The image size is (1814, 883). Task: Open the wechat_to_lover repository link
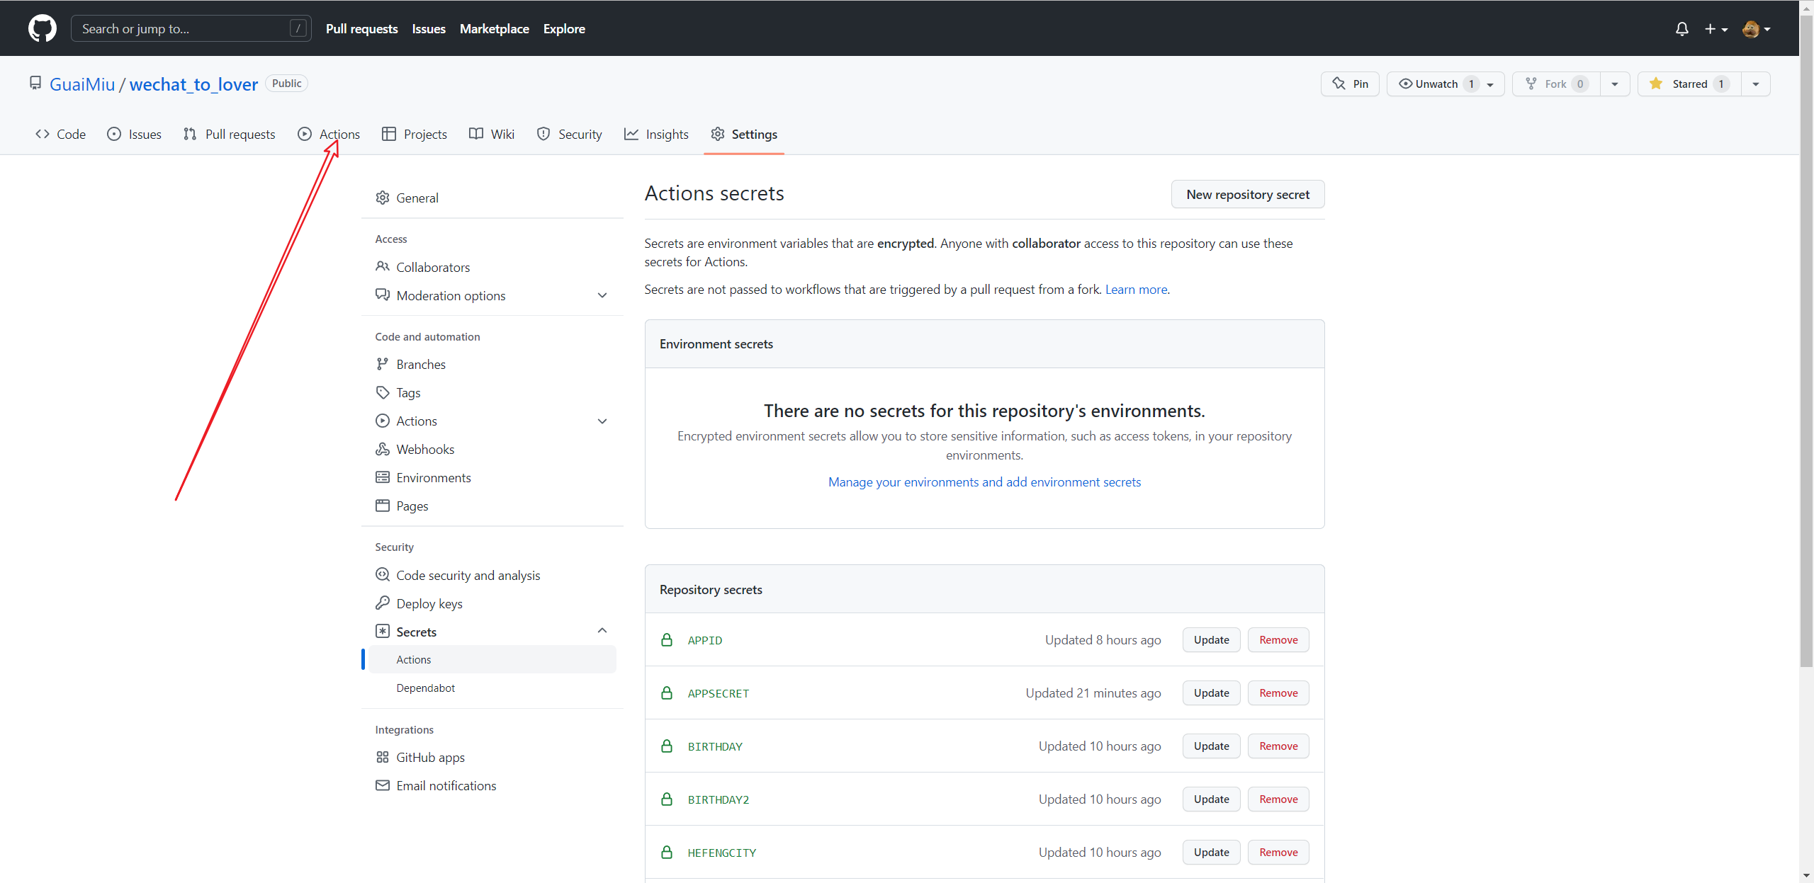[193, 84]
